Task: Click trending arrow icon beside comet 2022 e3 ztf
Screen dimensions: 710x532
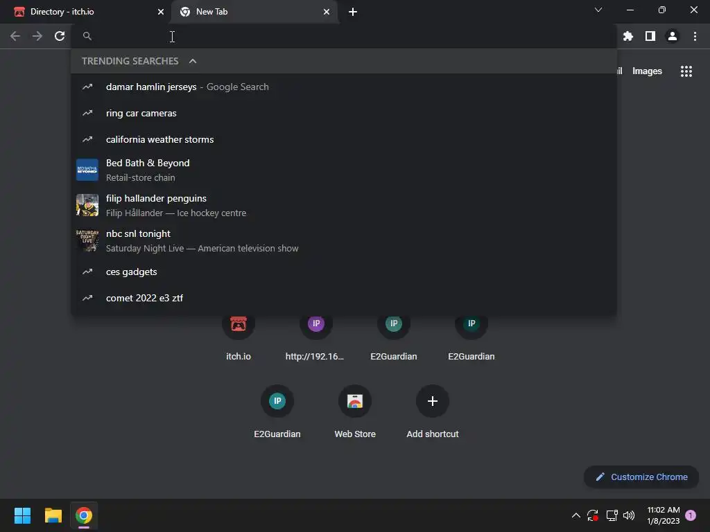Action: [x=87, y=298]
